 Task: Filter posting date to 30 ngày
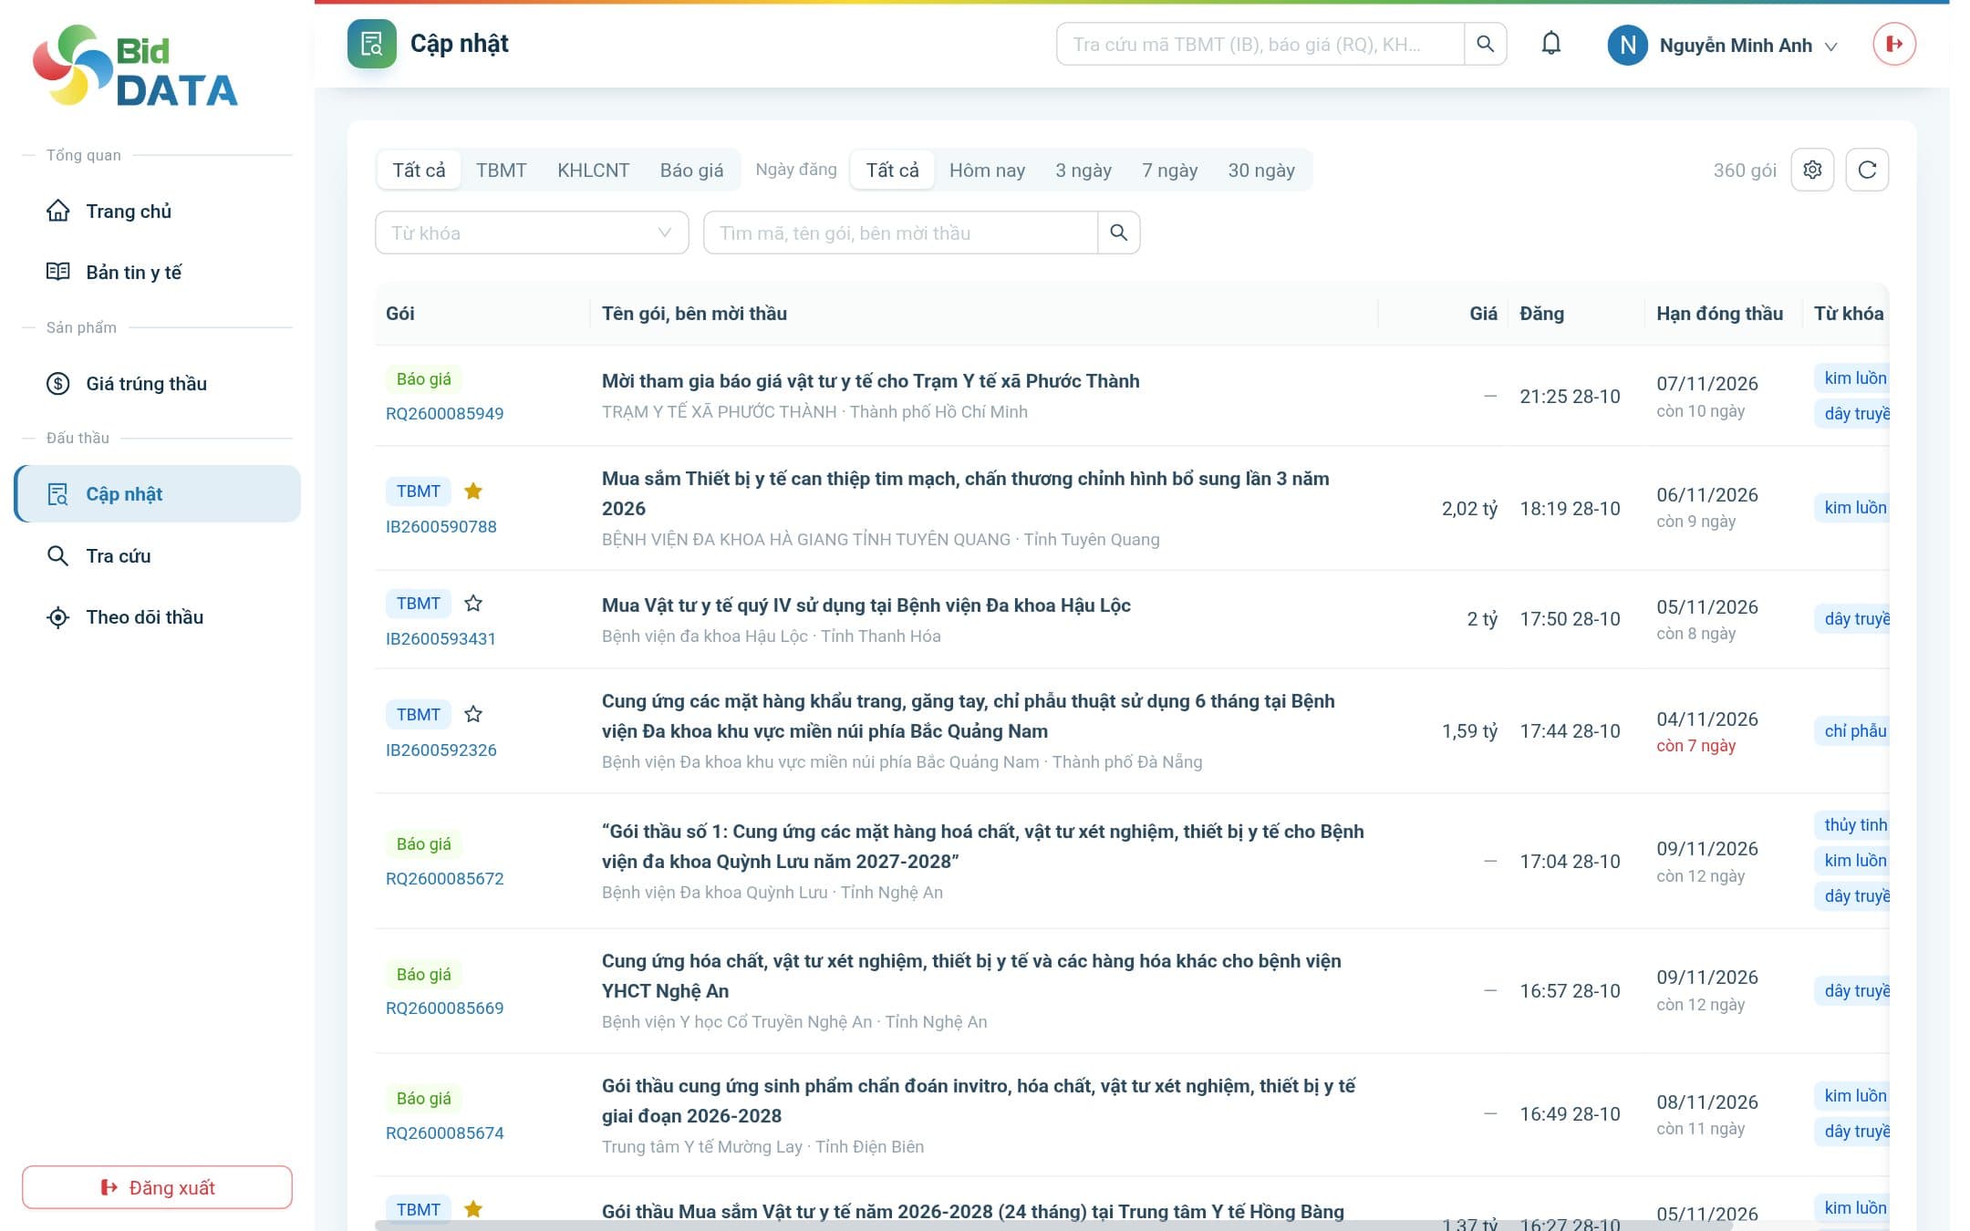point(1260,171)
